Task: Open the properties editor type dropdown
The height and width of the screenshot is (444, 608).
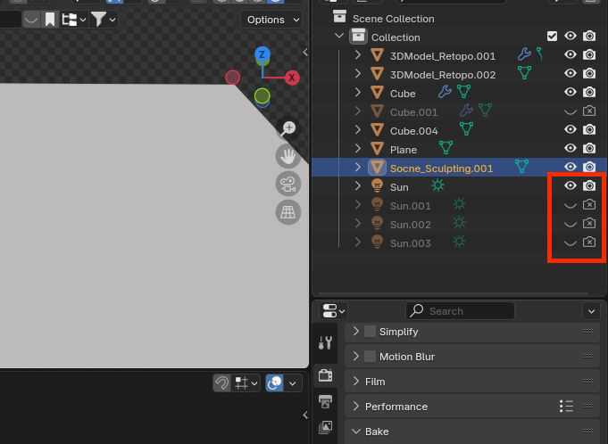Action: point(334,311)
